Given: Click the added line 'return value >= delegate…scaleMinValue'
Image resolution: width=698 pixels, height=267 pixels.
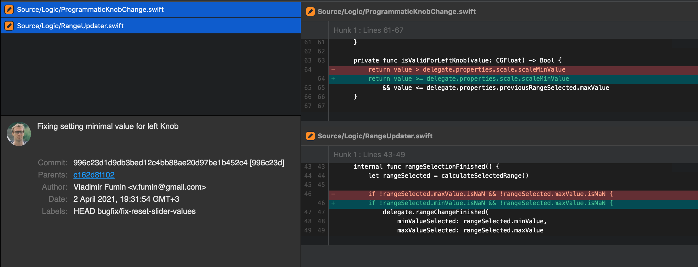Looking at the screenshot, I should pyautogui.click(x=468, y=79).
